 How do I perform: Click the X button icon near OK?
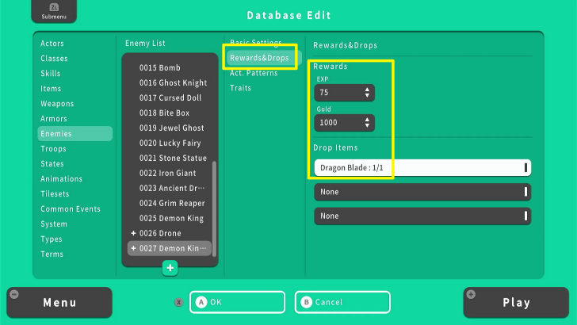(178, 302)
